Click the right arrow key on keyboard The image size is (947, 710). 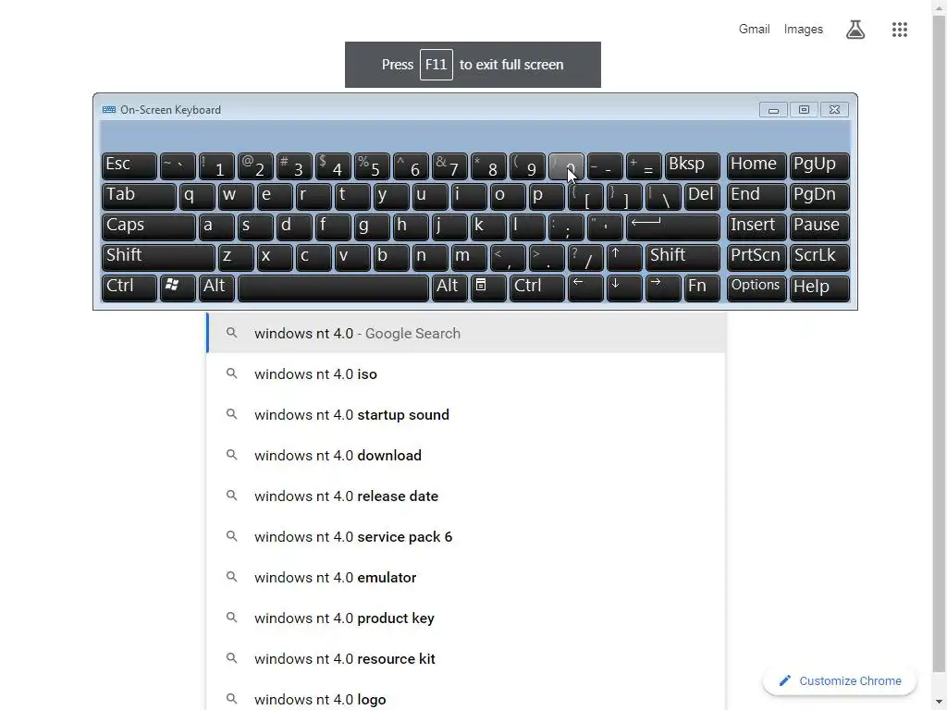662,288
